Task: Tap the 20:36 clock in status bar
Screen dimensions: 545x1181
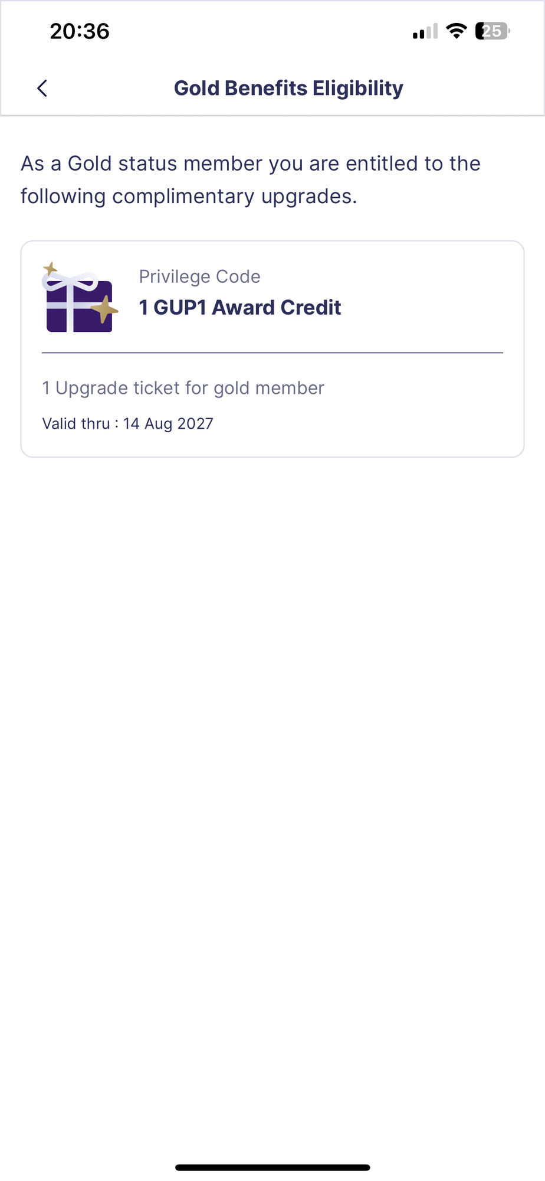Action: click(80, 31)
